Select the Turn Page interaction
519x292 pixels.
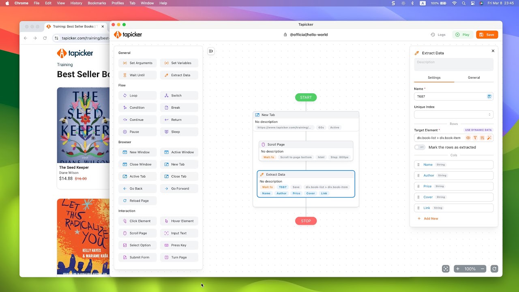click(179, 258)
